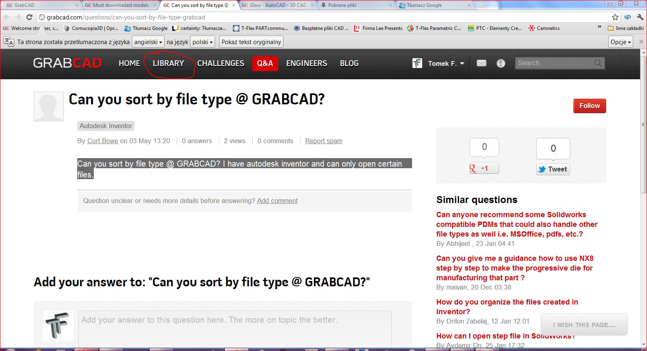Open the 'T-Flex Parametric C...' bookmark
The height and width of the screenshot is (351, 647).
pyautogui.click(x=434, y=28)
